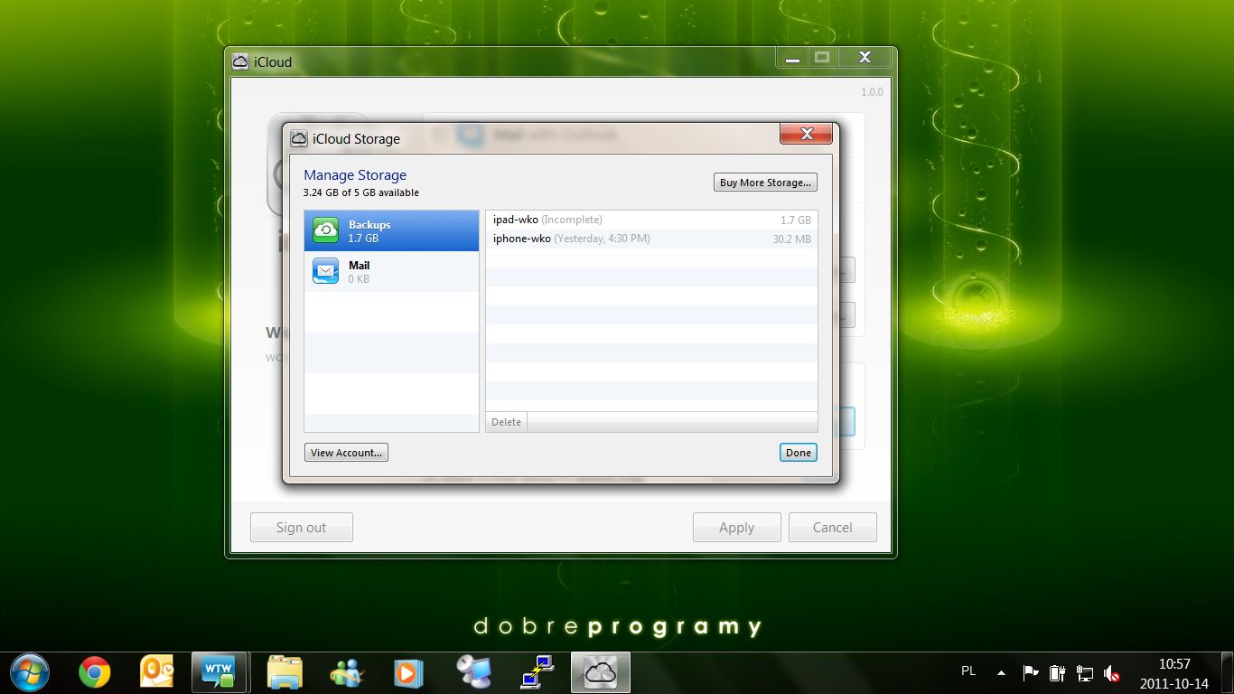Image resolution: width=1234 pixels, height=694 pixels.
Task: Click the iCloud Storage title bar cloud icon
Action: pyautogui.click(x=299, y=138)
